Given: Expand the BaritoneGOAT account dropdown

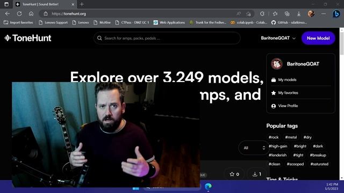Looking at the screenshot, I should point(278,38).
